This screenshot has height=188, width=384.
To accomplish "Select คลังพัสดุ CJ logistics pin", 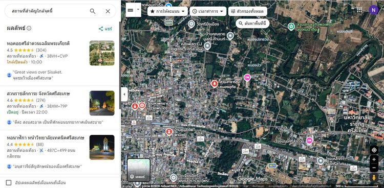I will [207, 46].
